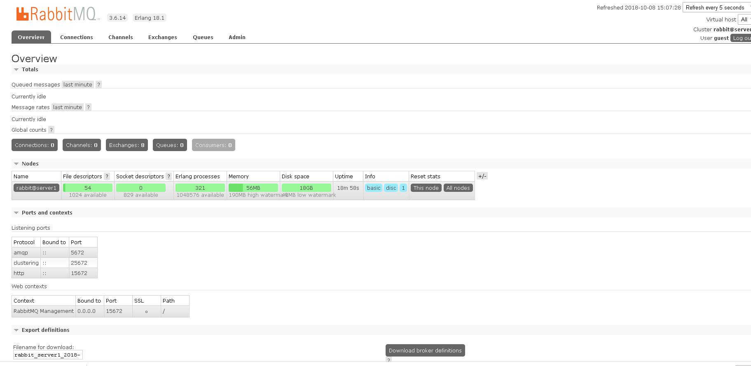Viewport: 751px width, 366px height.
Task: Click the clustering protocol row
Action: coord(54,263)
